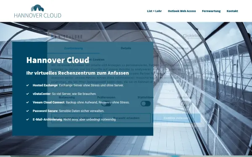This screenshot has height=157, width=252.
Task: Click Nur notwendige Cookies verwenden button
Action: tap(76, 118)
